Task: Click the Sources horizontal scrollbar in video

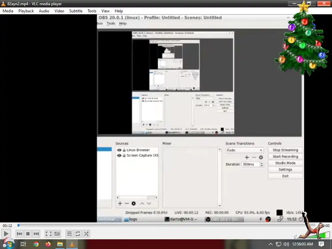Action: 137,197
